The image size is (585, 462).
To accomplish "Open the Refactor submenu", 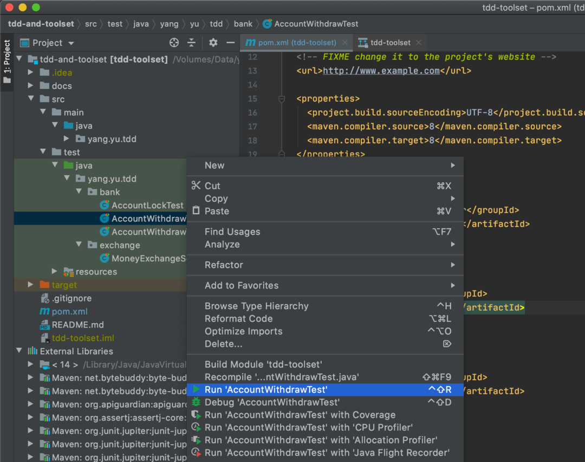I will (x=325, y=265).
